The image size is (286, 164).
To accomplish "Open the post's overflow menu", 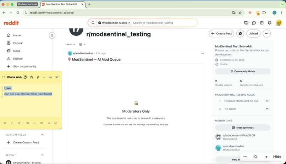I will point(203,53).
